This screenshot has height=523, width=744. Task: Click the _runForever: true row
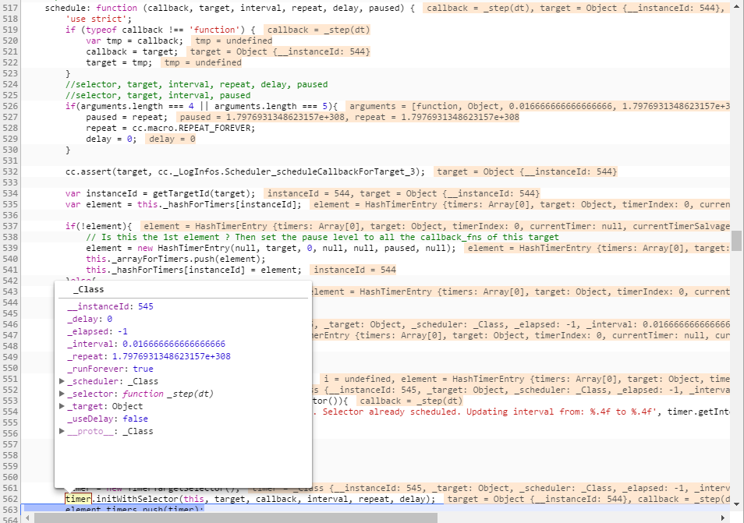110,369
